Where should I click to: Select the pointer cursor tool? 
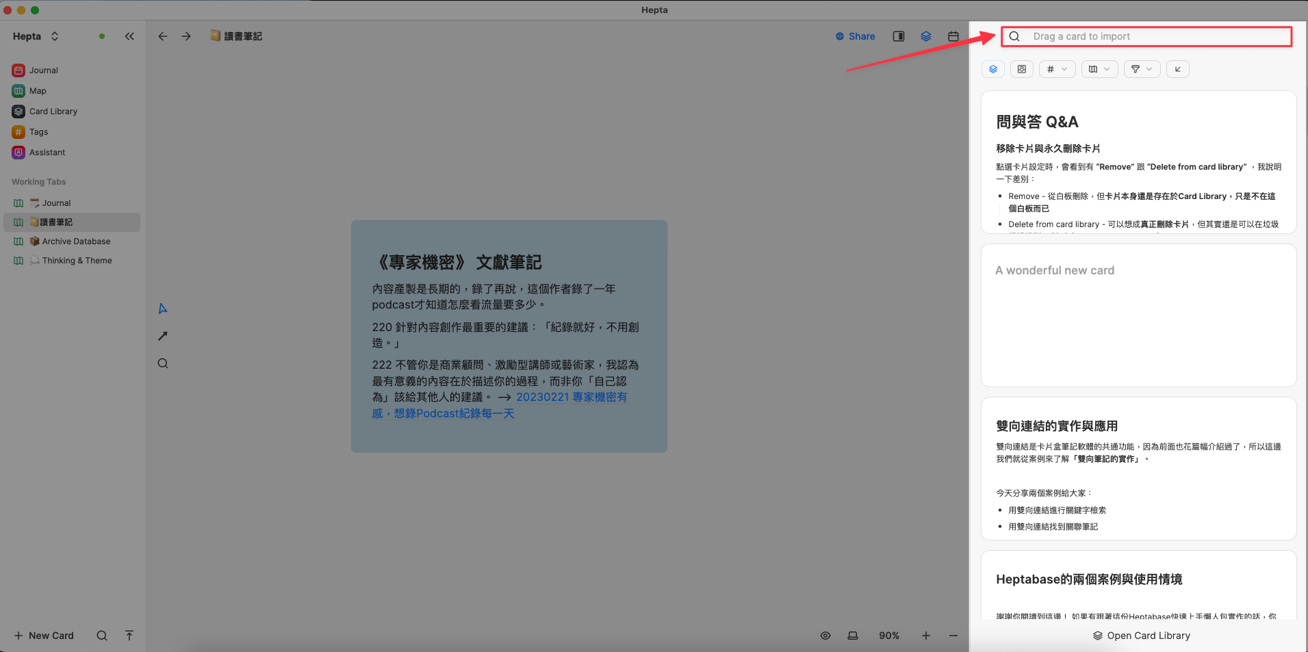(163, 309)
